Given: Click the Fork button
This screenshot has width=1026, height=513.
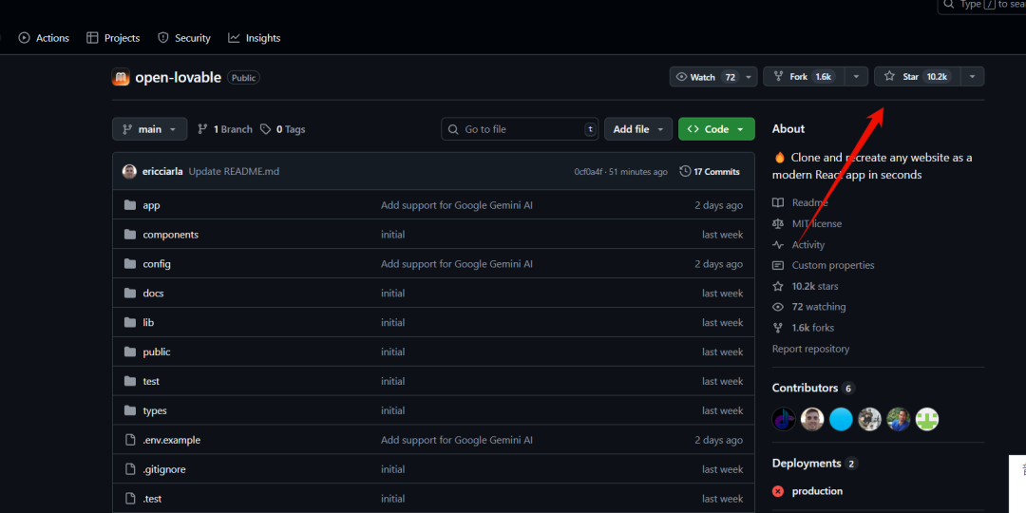Looking at the screenshot, I should click(x=804, y=77).
